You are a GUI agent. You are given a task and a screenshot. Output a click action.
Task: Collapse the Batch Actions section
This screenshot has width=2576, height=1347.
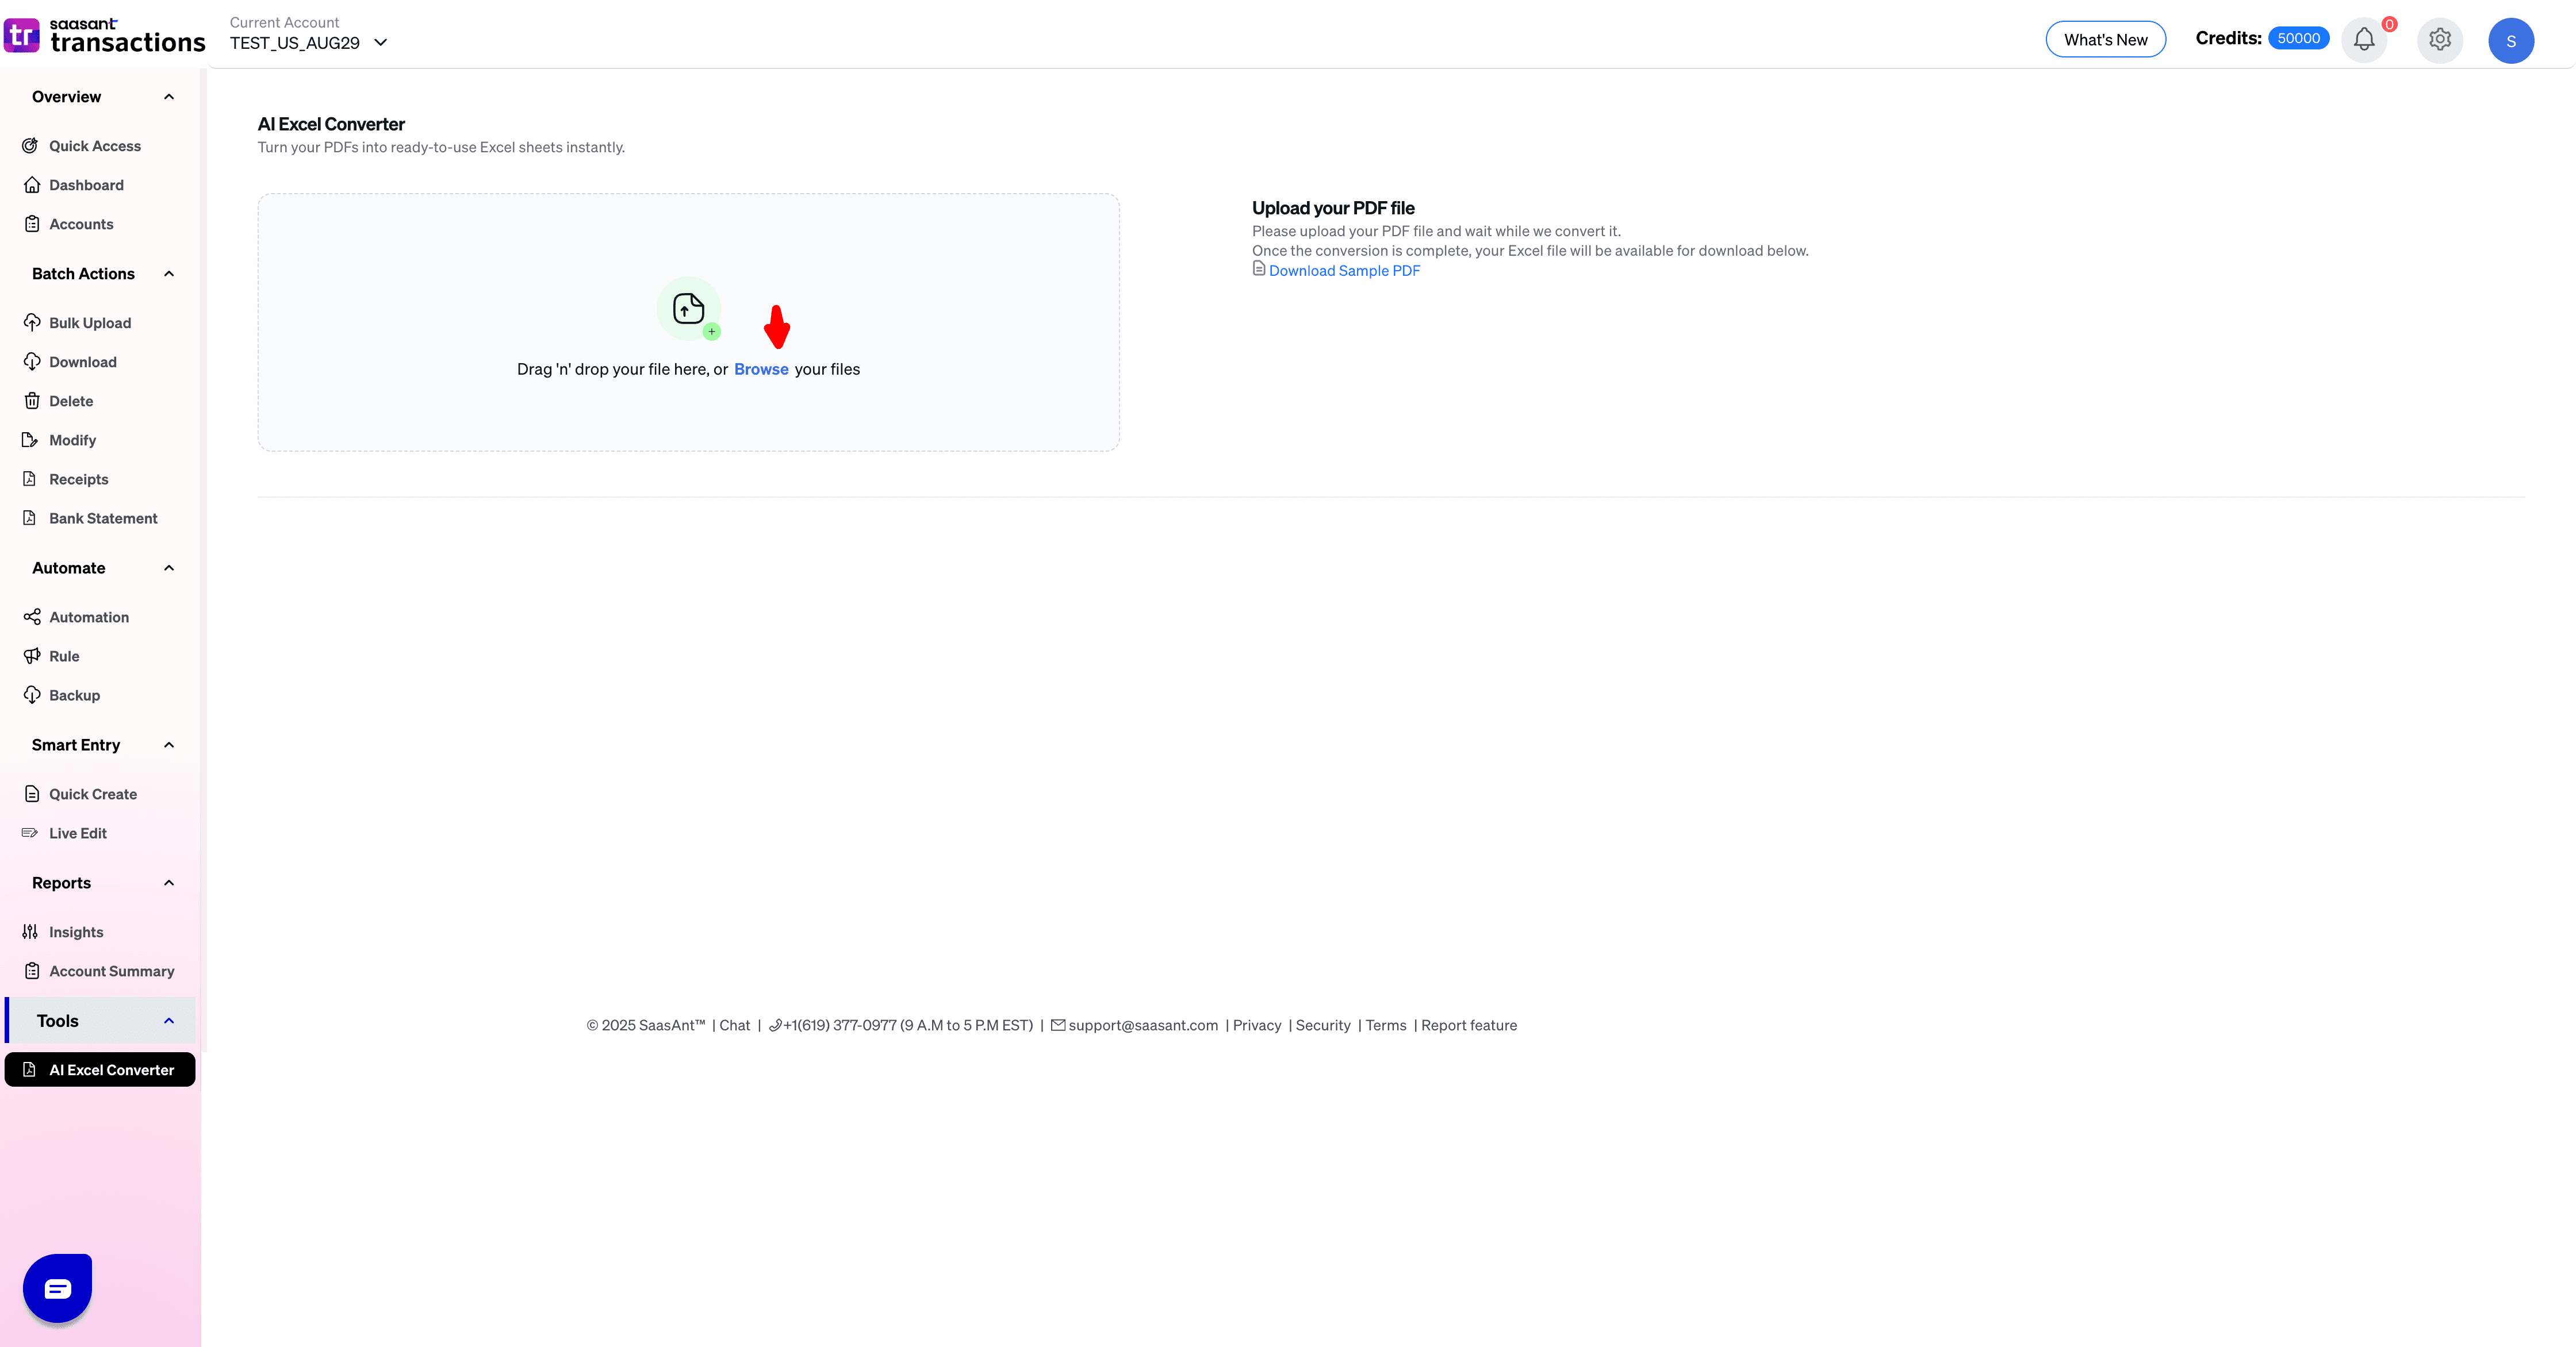tap(169, 274)
